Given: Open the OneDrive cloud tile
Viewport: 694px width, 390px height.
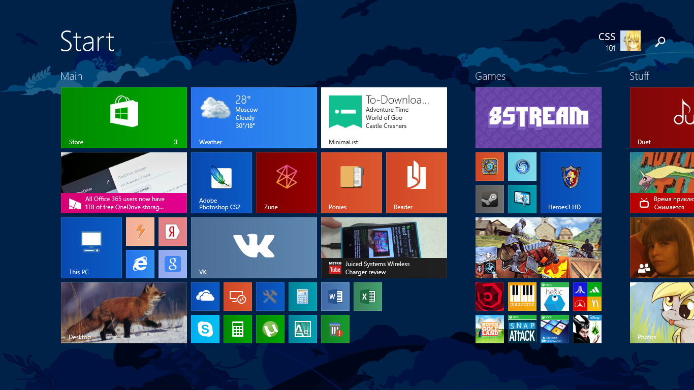Looking at the screenshot, I should (205, 297).
